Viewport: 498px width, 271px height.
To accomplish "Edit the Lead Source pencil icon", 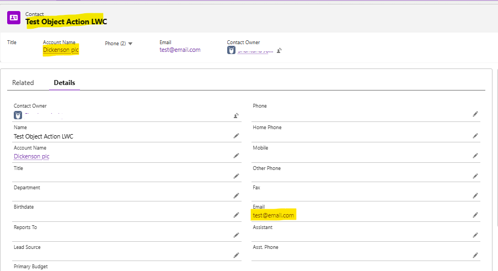I will click(236, 255).
